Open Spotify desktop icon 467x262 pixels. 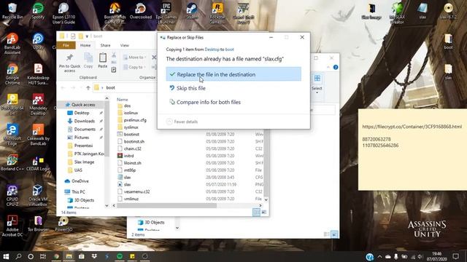point(38,11)
